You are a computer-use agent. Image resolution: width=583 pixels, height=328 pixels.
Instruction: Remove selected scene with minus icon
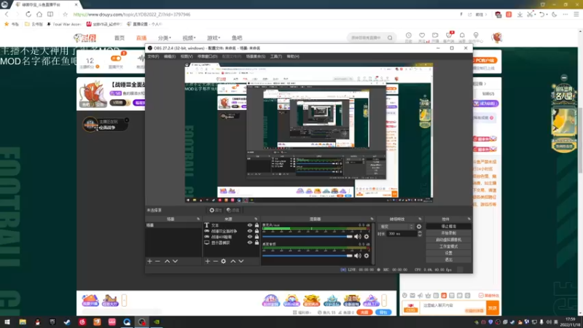click(x=157, y=262)
